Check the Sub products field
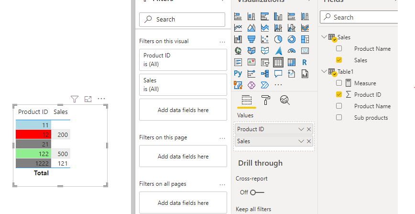415x214 pixels. pos(339,117)
